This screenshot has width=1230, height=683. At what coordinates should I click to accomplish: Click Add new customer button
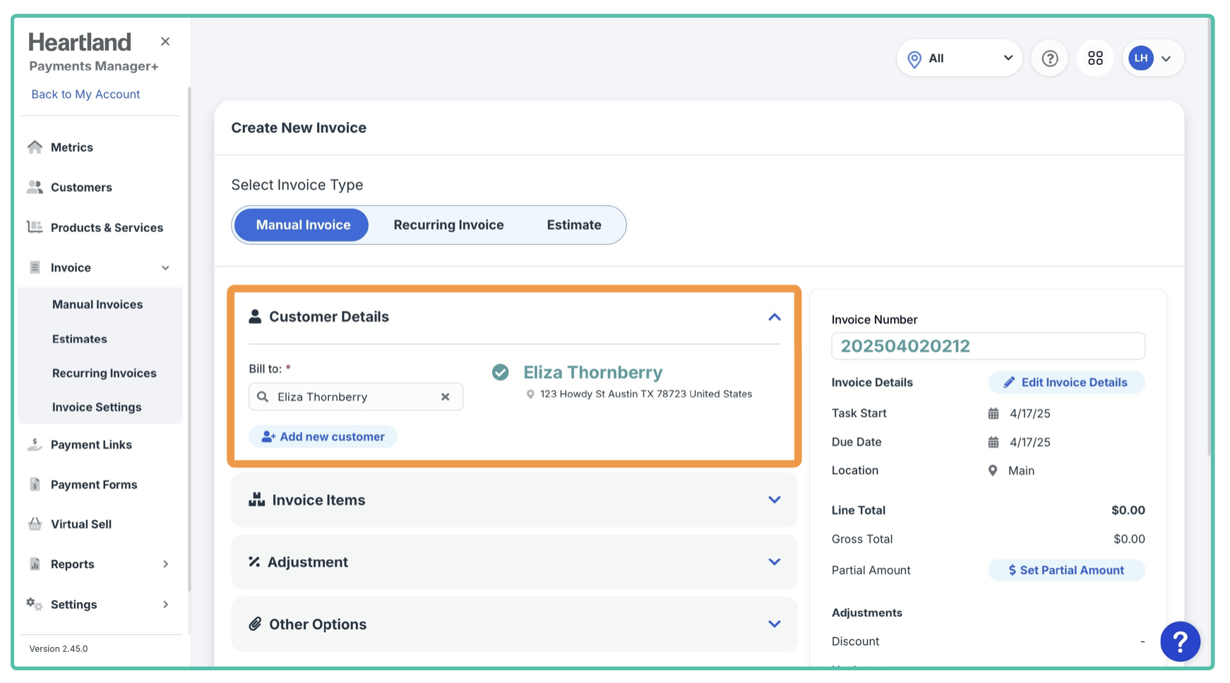pos(323,437)
